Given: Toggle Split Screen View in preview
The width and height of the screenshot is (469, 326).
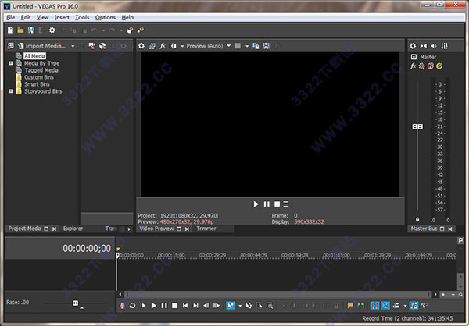Looking at the screenshot, I should click(x=173, y=46).
